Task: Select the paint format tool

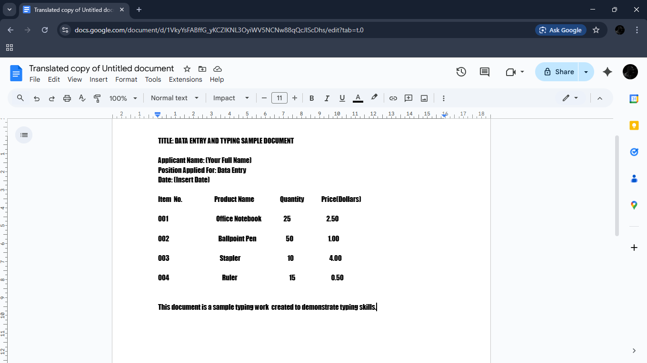Action: click(x=97, y=98)
